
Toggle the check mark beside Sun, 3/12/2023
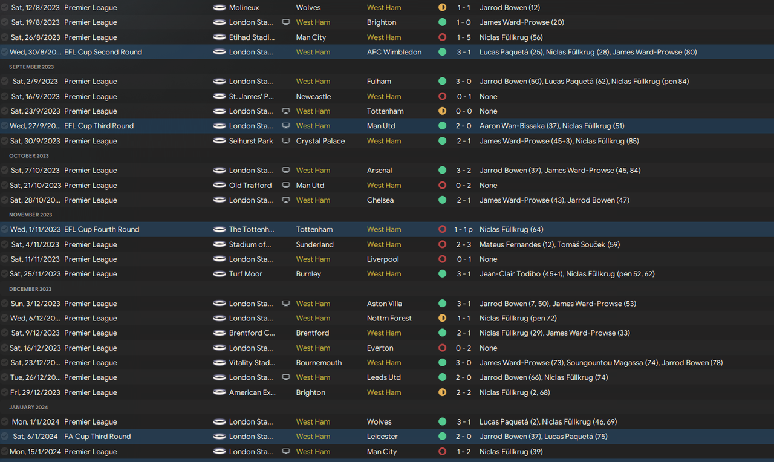[5, 304]
